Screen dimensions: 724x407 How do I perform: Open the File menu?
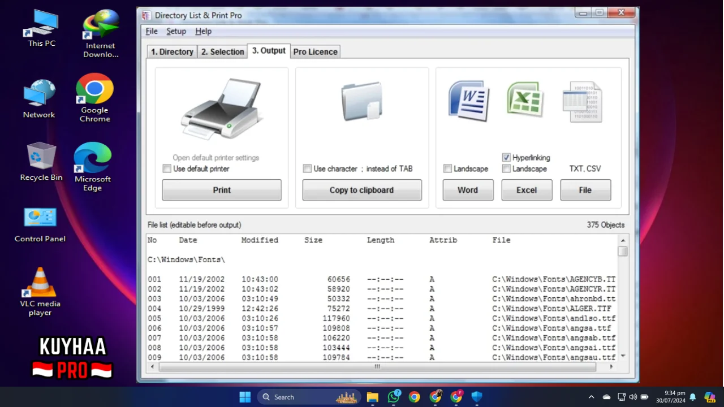tap(152, 31)
